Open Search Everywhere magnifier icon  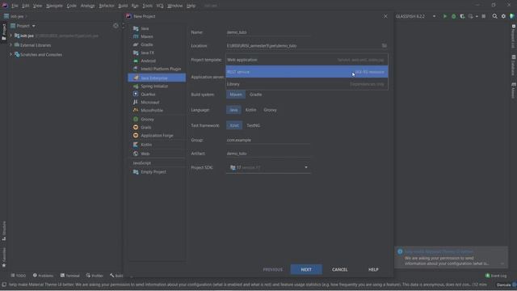point(494,16)
